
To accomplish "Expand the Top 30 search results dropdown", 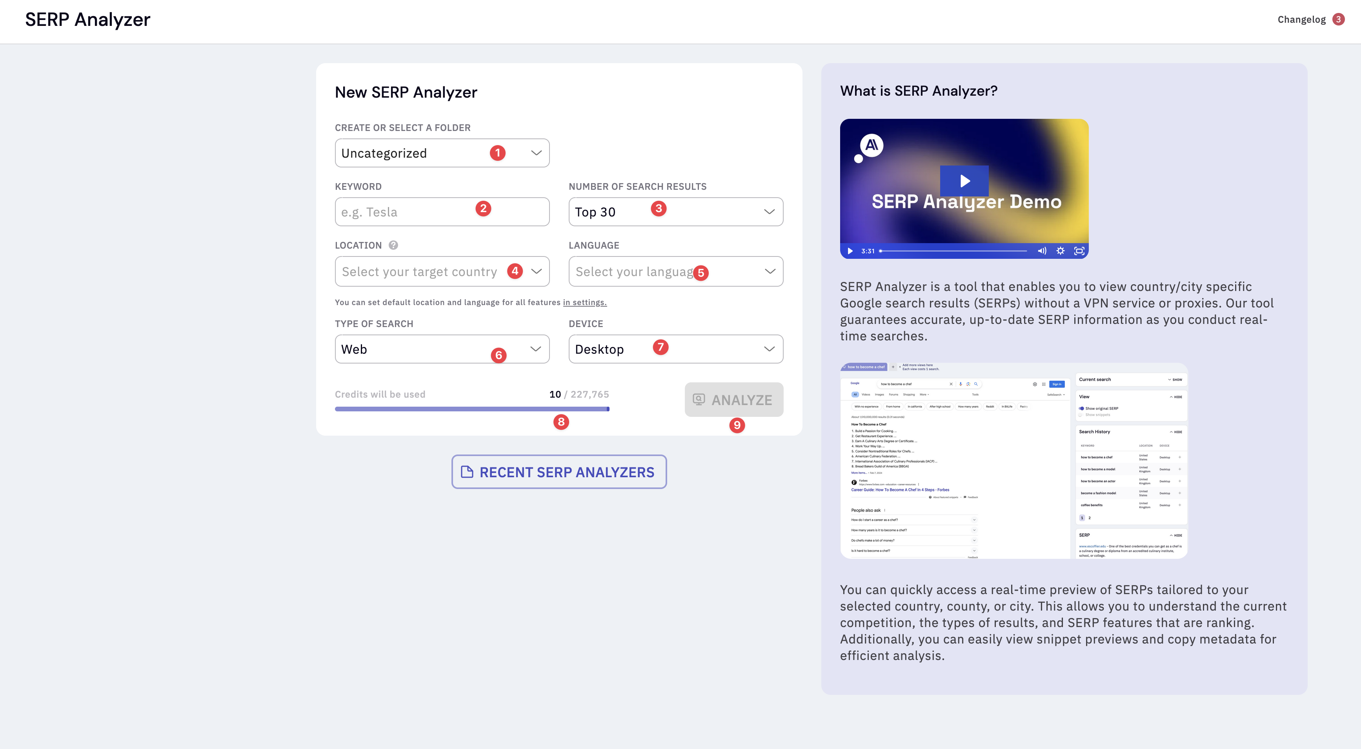I will tap(675, 212).
